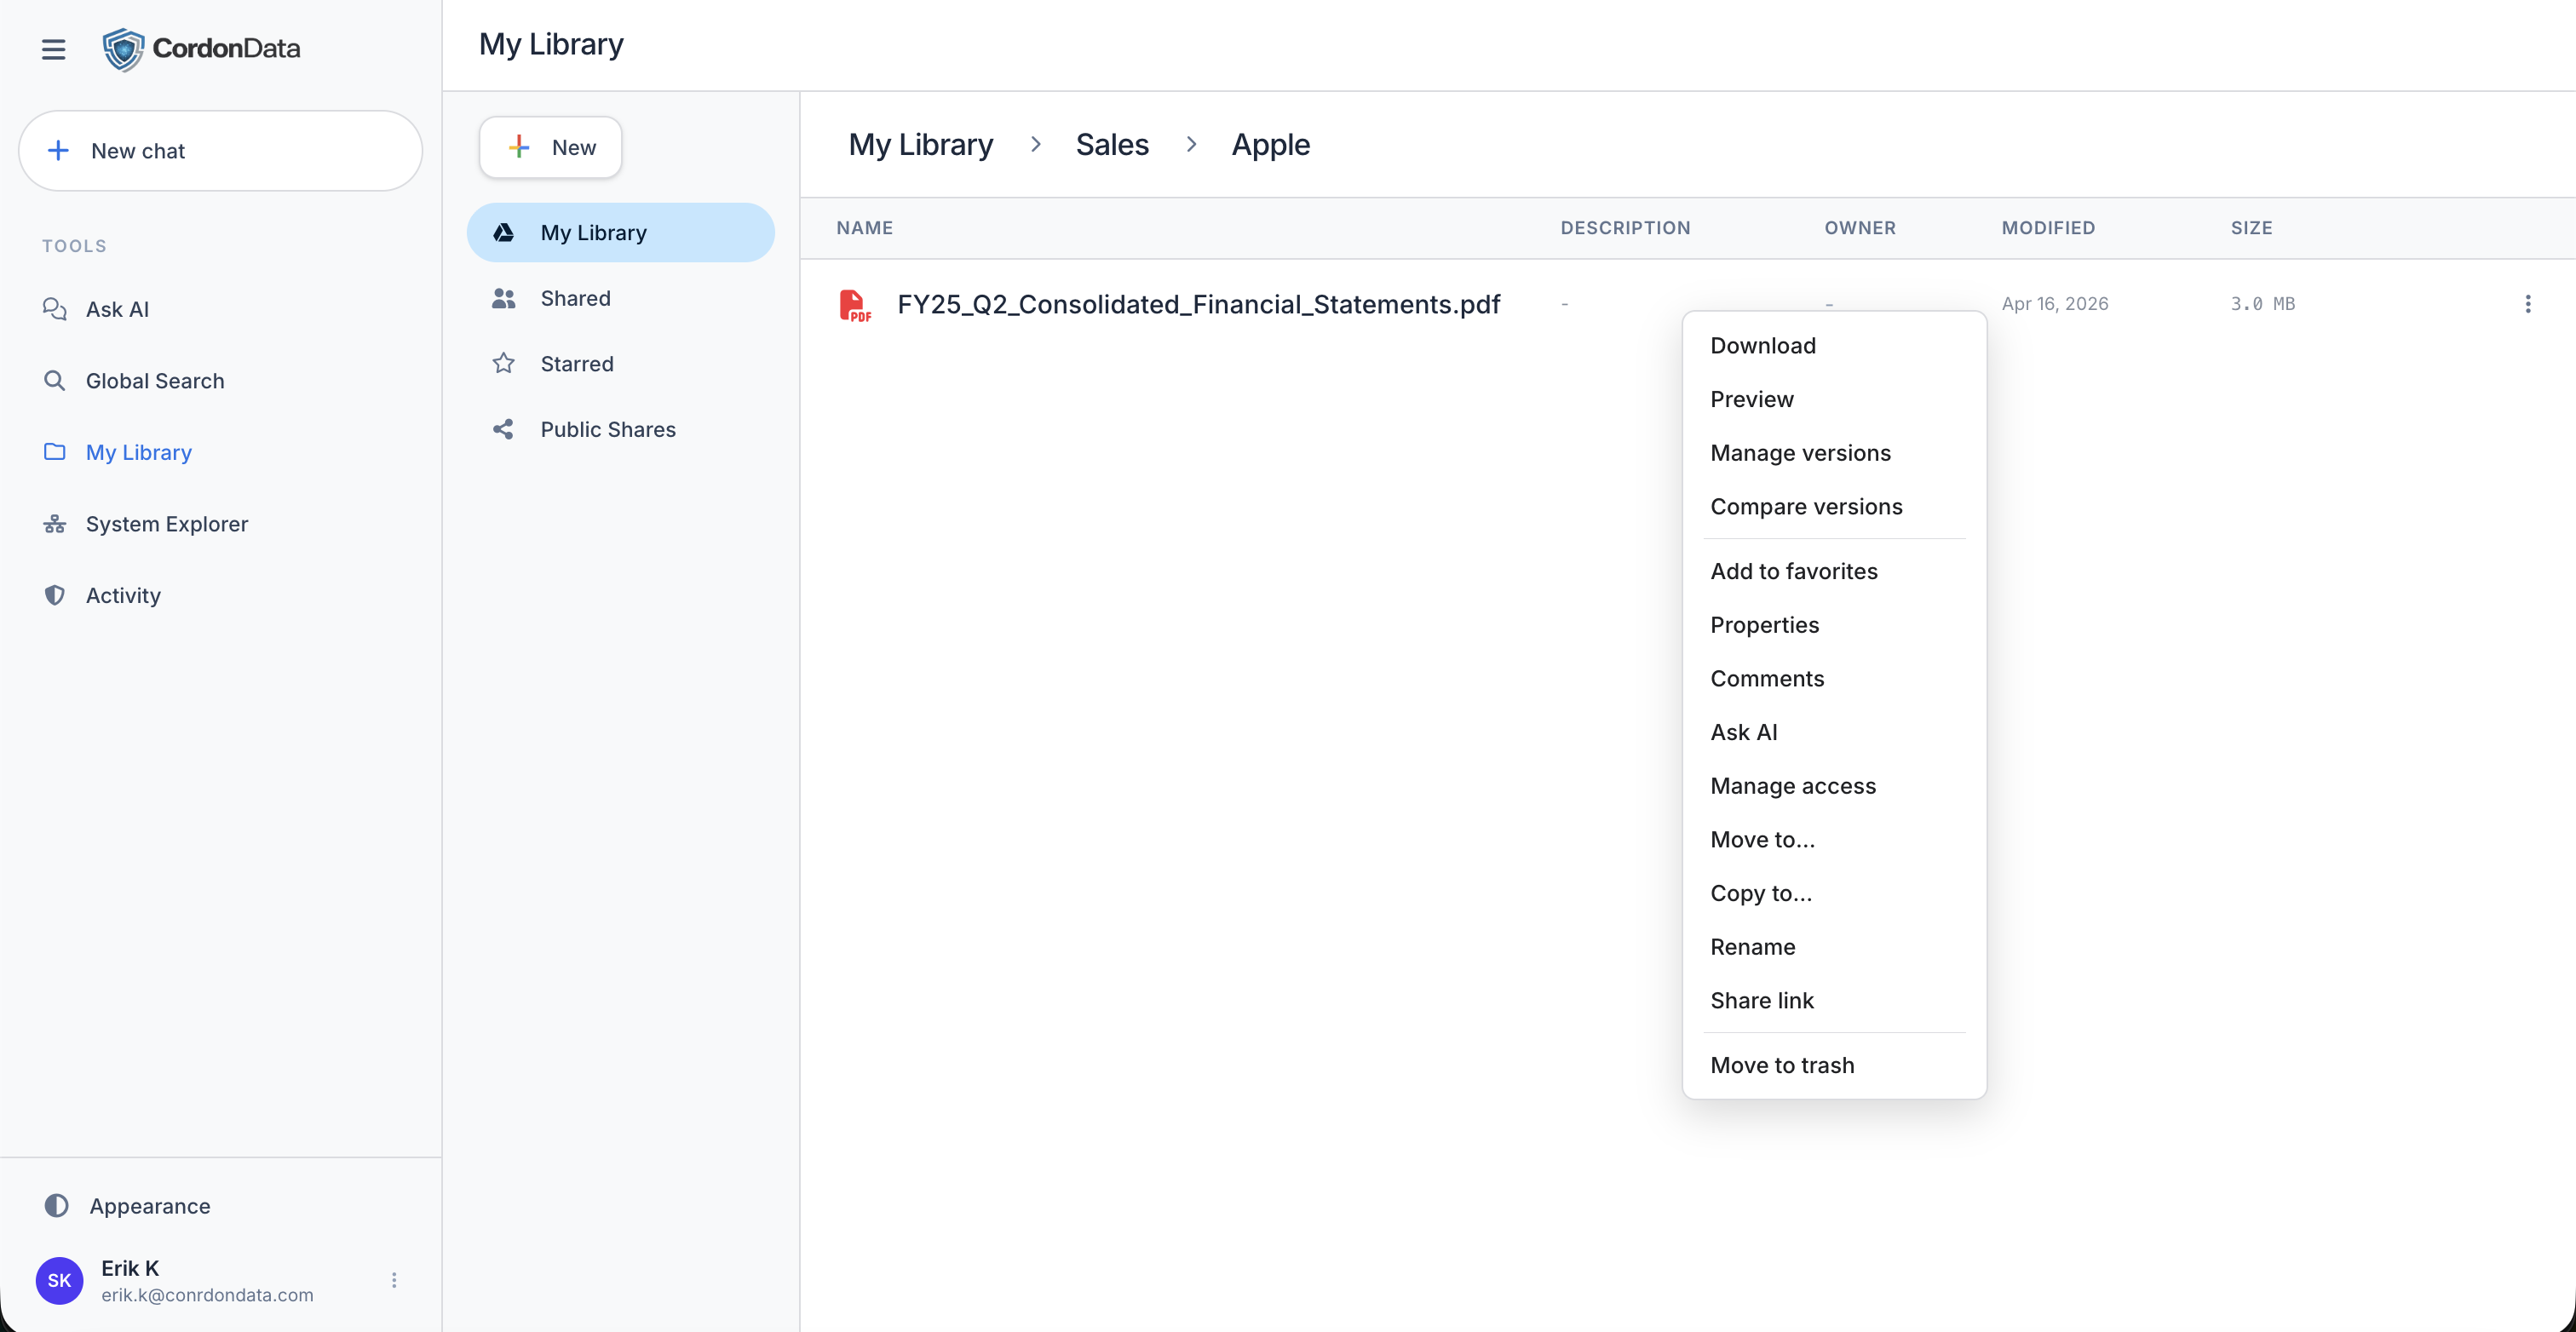Open the Ask AI tool icon

click(x=55, y=309)
